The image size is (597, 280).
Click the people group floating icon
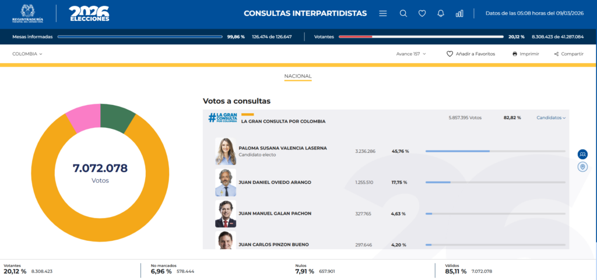tap(582, 154)
